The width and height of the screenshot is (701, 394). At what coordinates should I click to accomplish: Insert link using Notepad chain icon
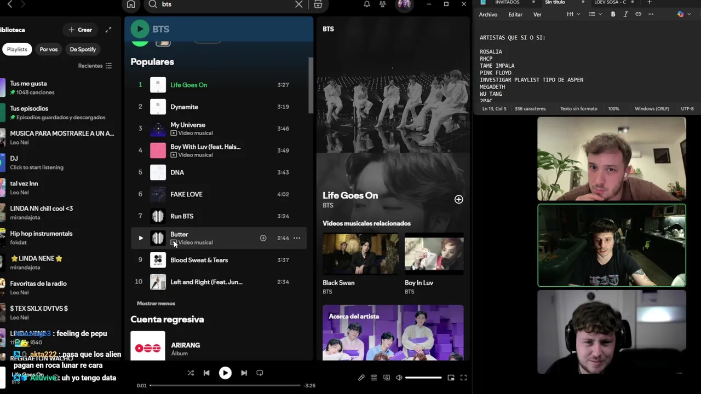click(638, 14)
